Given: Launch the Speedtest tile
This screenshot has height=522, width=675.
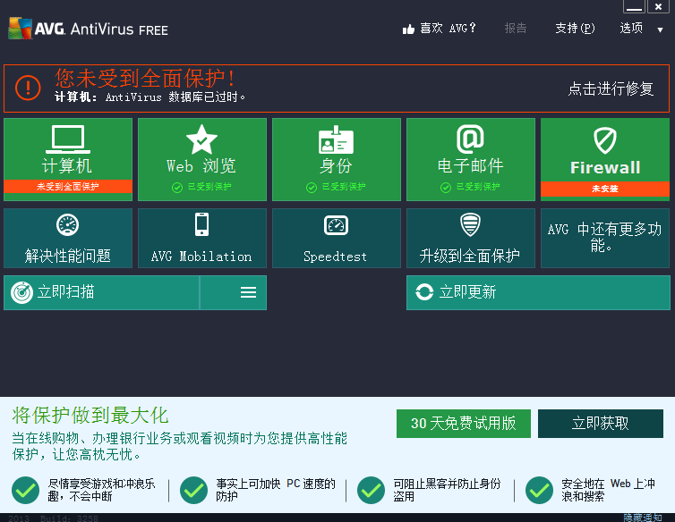Looking at the screenshot, I should 336,238.
